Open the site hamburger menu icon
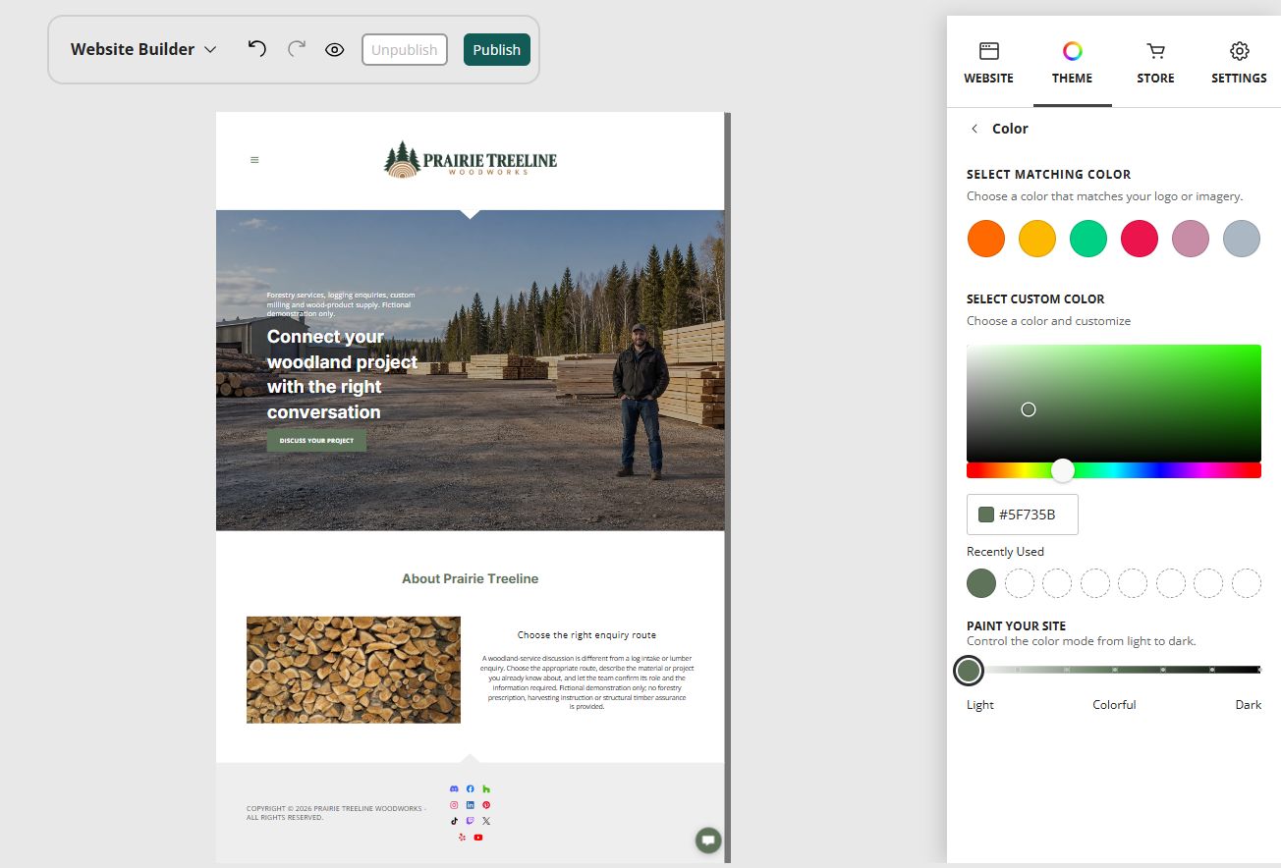Viewport: 1281px width, 868px height. 254,160
